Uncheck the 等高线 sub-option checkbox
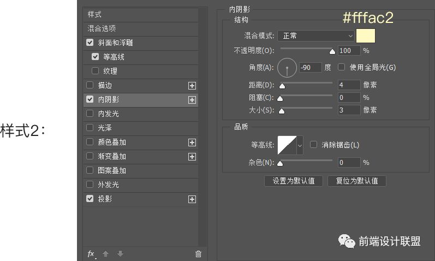The image size is (435, 261). pyautogui.click(x=95, y=57)
